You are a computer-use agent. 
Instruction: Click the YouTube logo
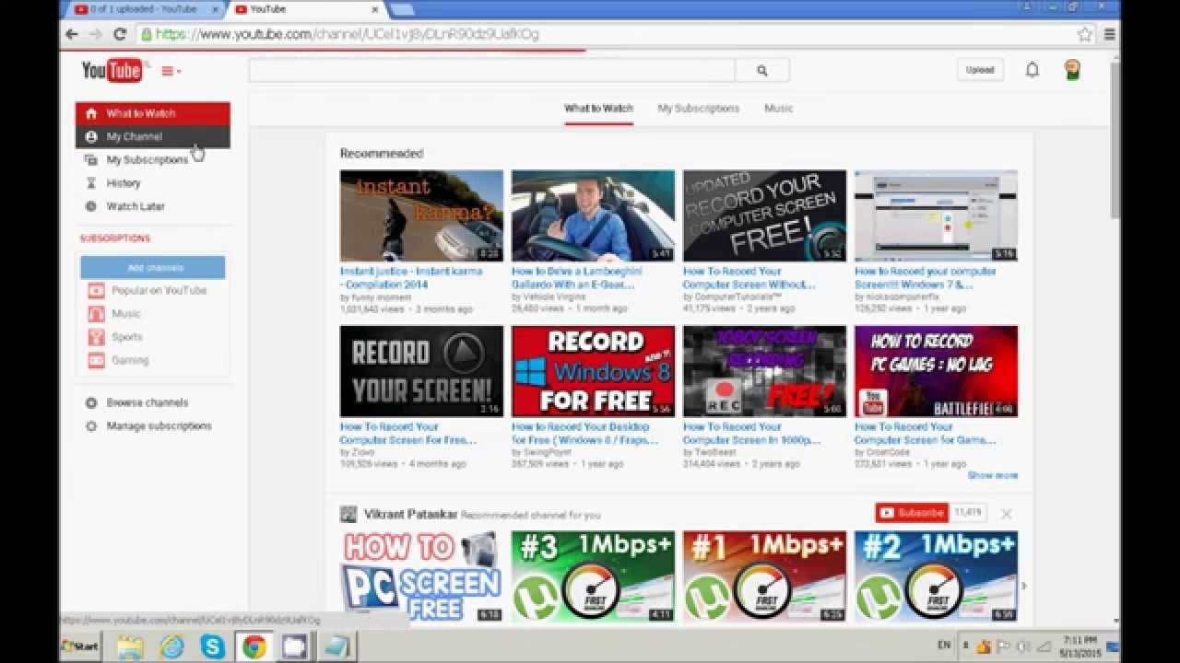(111, 70)
